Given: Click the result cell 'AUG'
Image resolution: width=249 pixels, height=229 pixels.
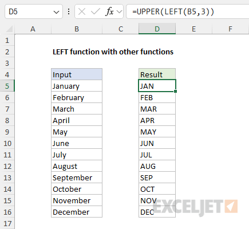Looking at the screenshot, I should pyautogui.click(x=157, y=166).
